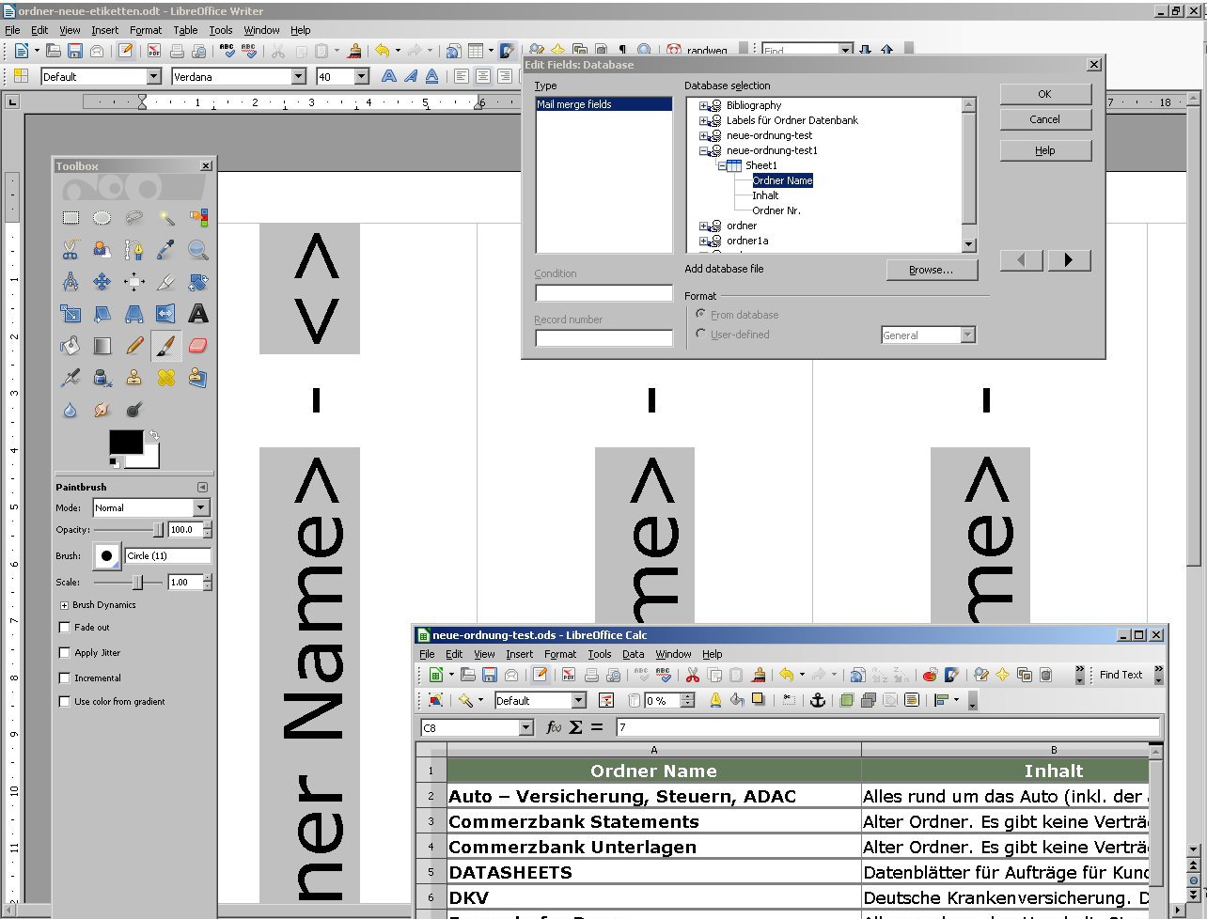The image size is (1207, 919).
Task: Click the Anchor icon in Calc toolbar
Action: click(817, 700)
